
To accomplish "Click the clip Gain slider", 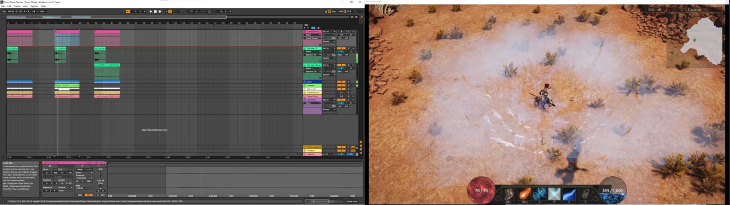I will 101,175.
